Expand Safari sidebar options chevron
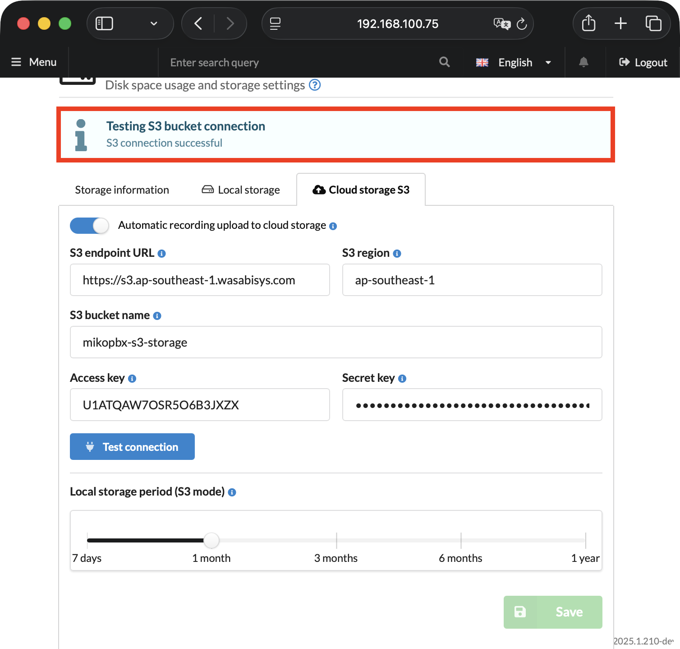680x649 pixels. (x=154, y=24)
